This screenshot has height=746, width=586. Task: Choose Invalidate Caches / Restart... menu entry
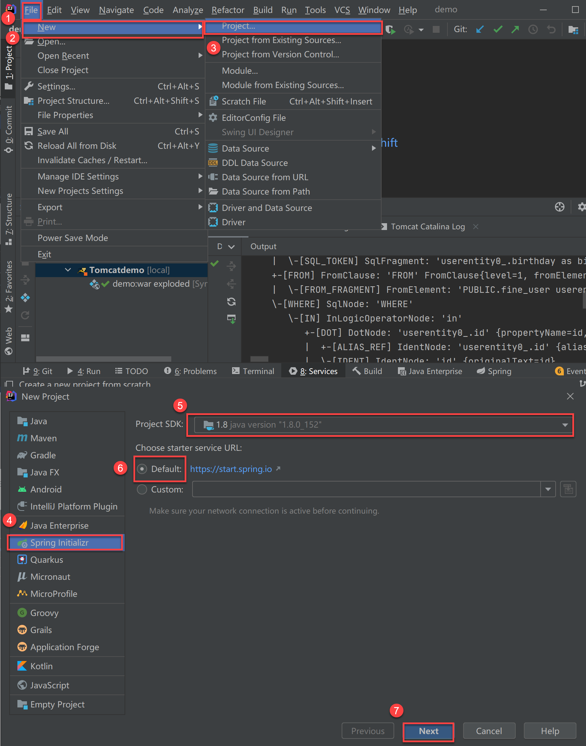click(x=113, y=160)
